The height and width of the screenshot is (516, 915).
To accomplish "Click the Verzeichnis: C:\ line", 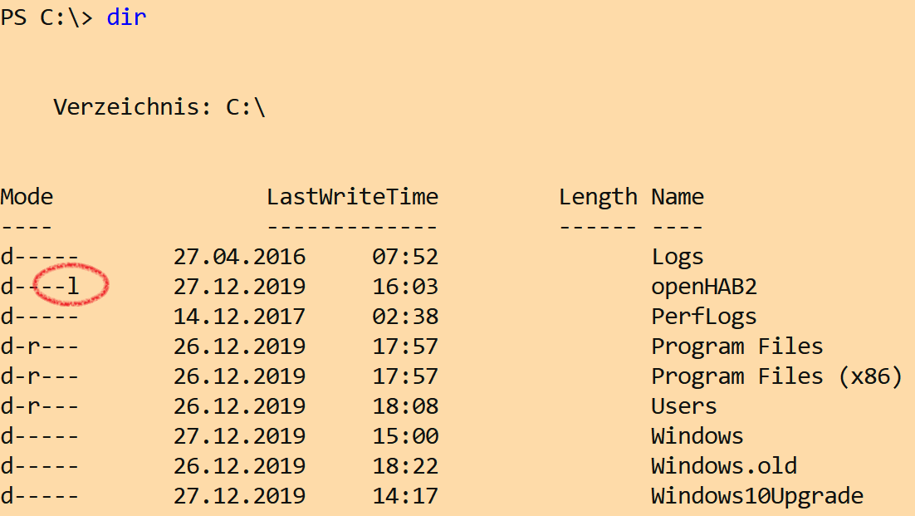I will click(159, 107).
